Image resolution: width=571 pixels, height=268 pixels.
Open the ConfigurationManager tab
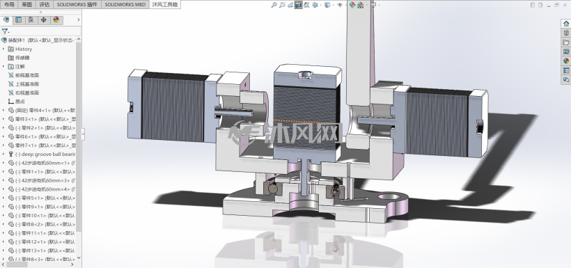tap(31, 20)
